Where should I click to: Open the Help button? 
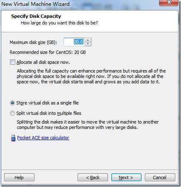(19, 177)
